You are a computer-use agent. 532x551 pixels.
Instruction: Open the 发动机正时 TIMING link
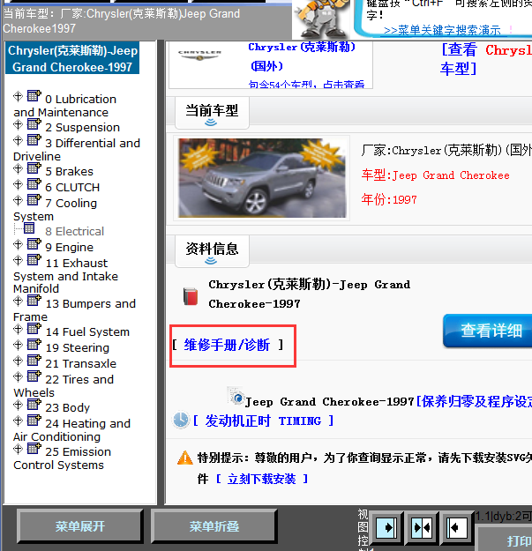(263, 421)
